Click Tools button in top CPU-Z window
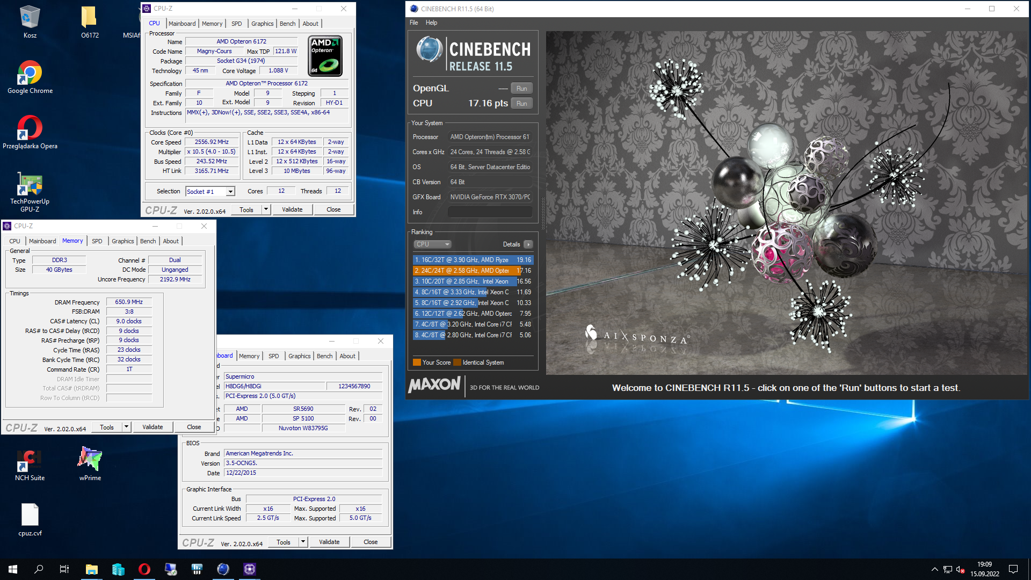The width and height of the screenshot is (1031, 580). 246,209
